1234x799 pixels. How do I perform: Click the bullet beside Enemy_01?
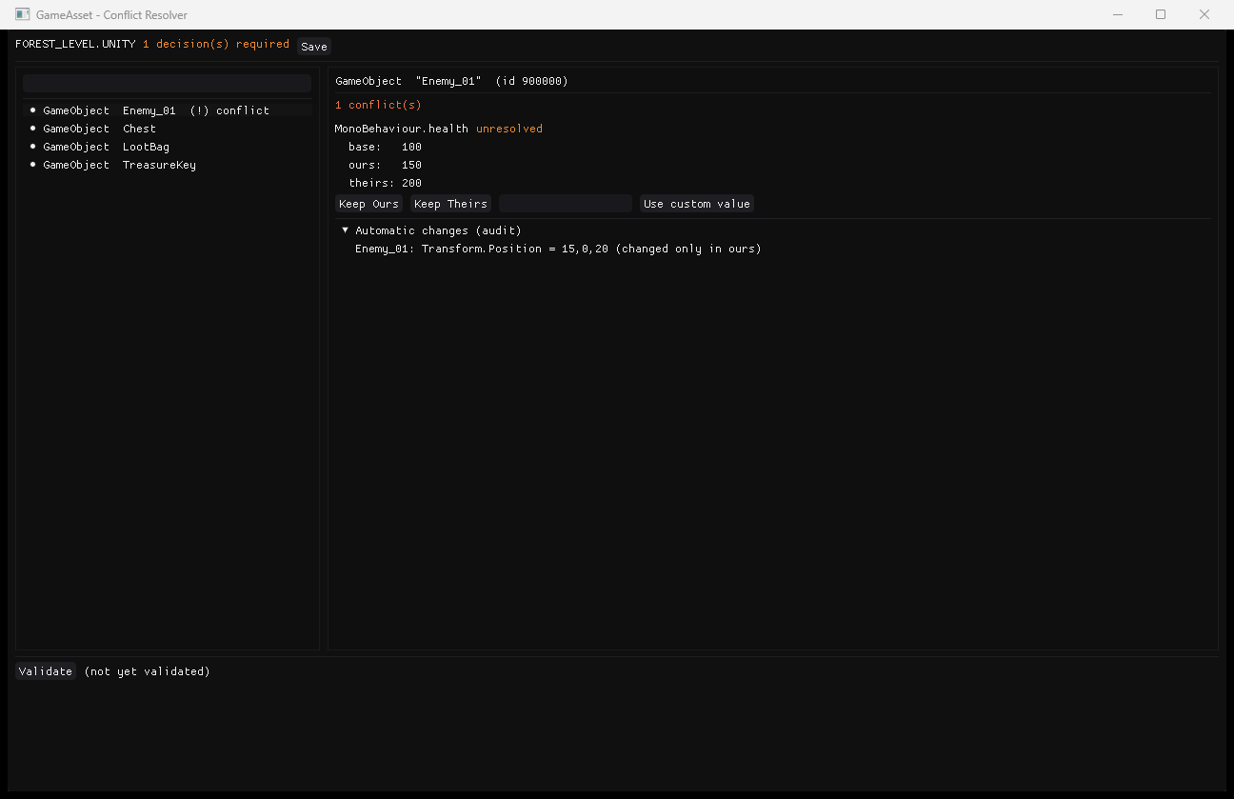point(32,110)
